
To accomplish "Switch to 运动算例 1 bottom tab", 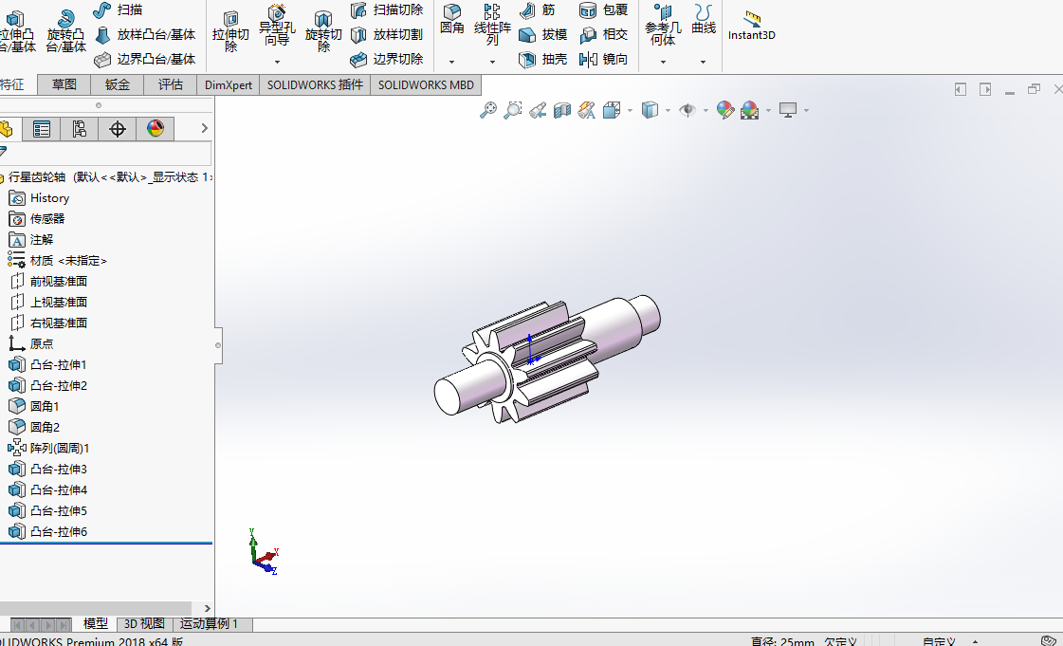I will tap(209, 623).
